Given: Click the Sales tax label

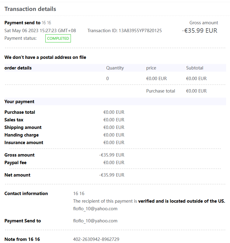Looking at the screenshot, I should (14, 120).
